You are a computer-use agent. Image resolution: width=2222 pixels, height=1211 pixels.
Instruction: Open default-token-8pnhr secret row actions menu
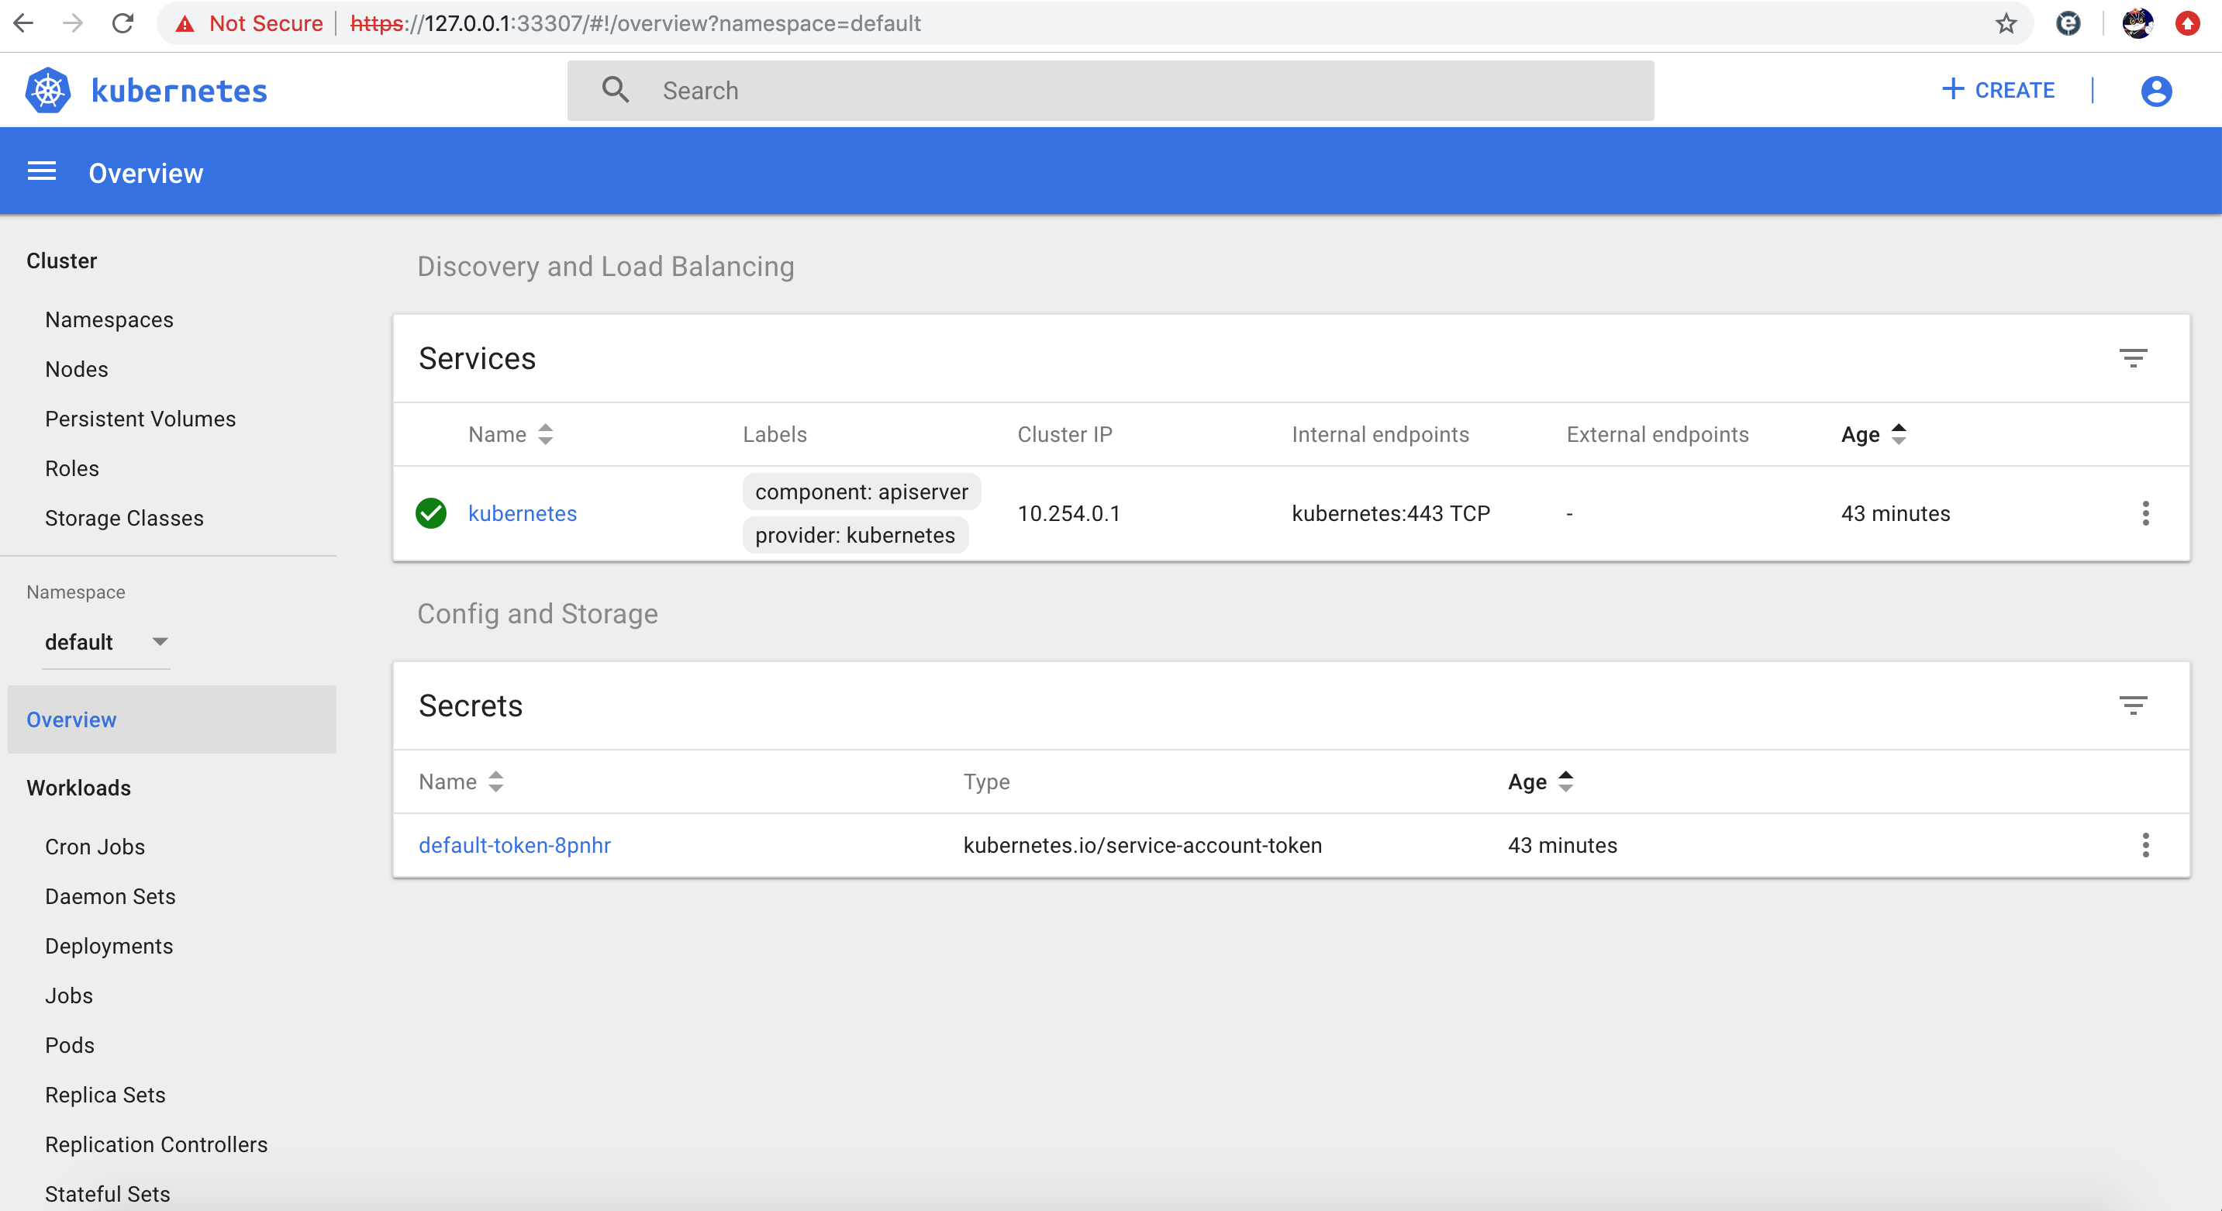[2144, 844]
